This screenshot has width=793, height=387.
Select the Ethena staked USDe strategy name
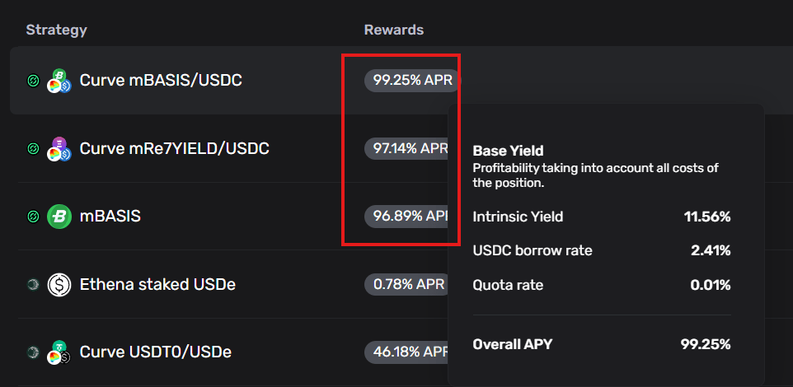click(x=157, y=285)
